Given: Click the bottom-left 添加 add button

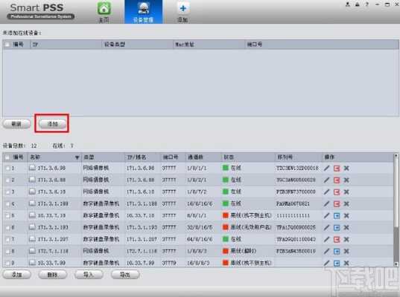Looking at the screenshot, I should coord(17,275).
